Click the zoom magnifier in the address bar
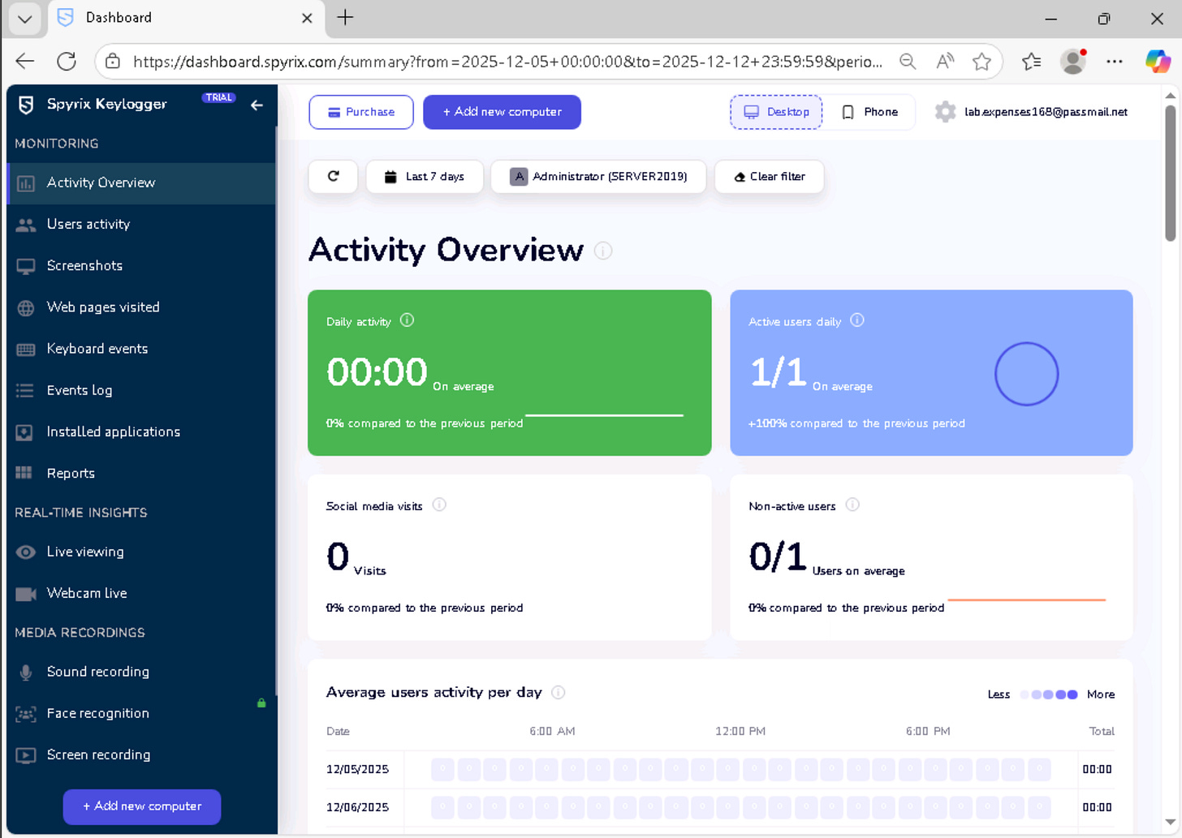The width and height of the screenshot is (1182, 838). click(908, 62)
